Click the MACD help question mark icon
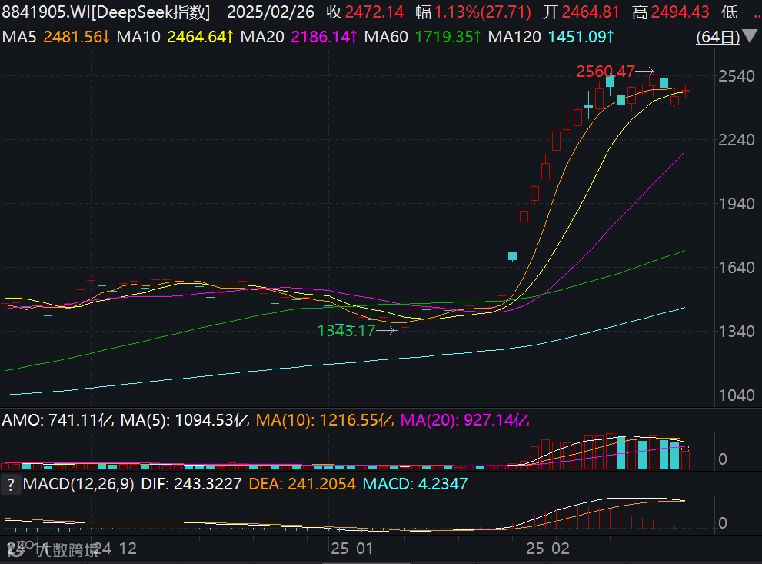The image size is (762, 564). pyautogui.click(x=10, y=484)
